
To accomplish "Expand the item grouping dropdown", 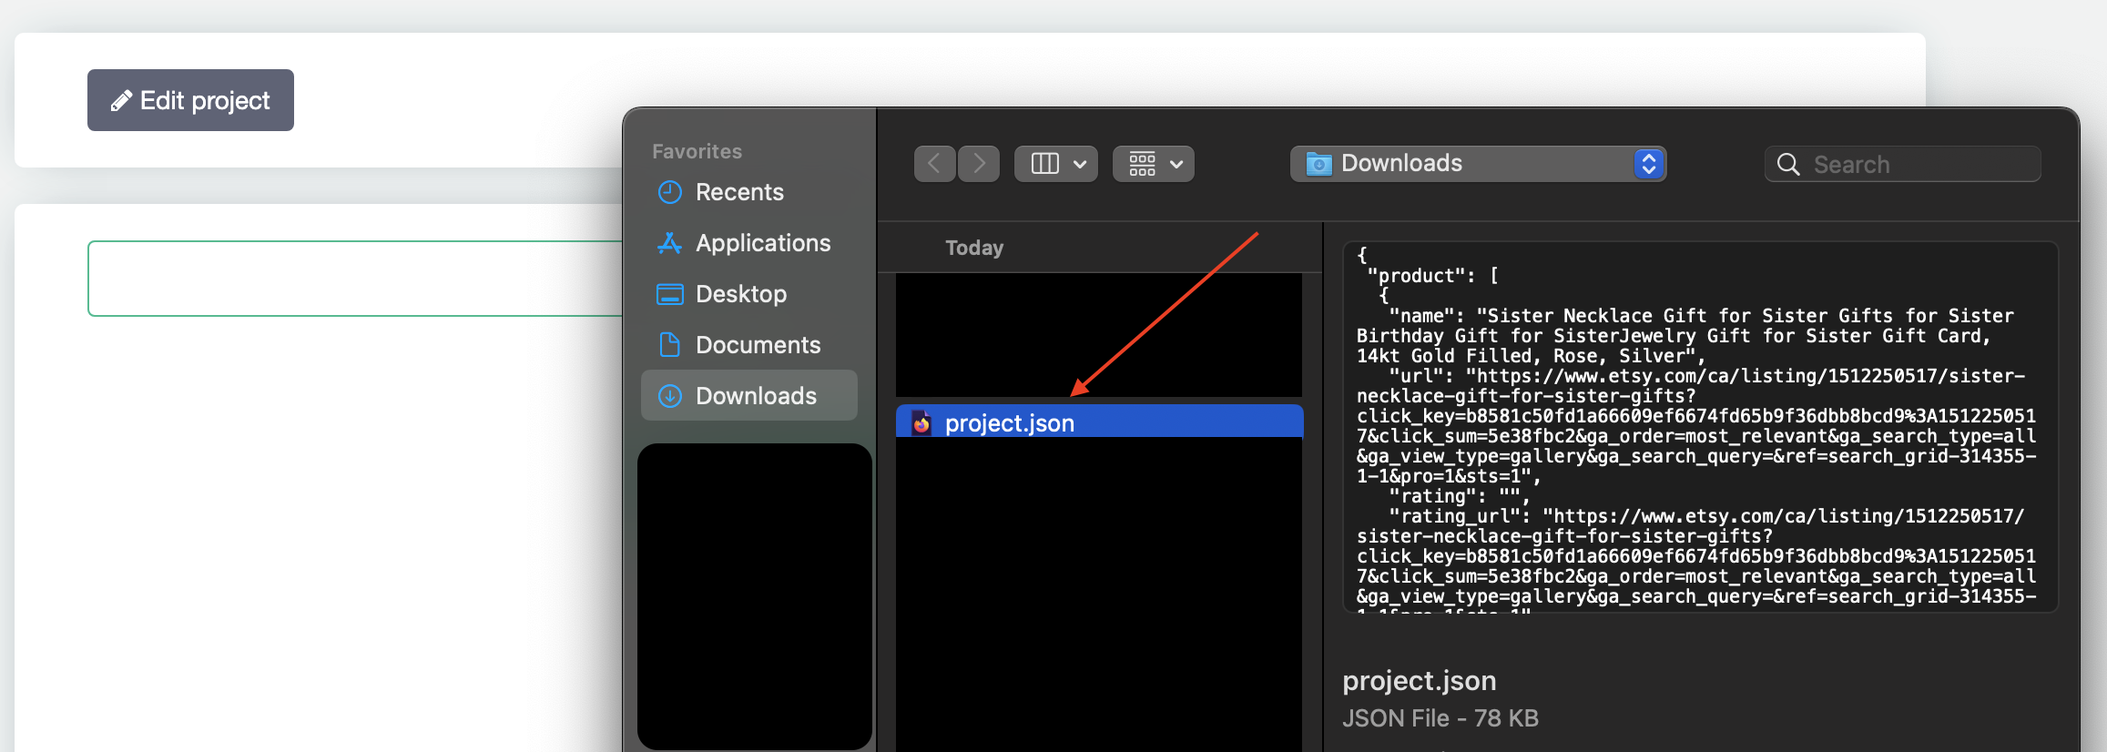I will (x=1154, y=164).
